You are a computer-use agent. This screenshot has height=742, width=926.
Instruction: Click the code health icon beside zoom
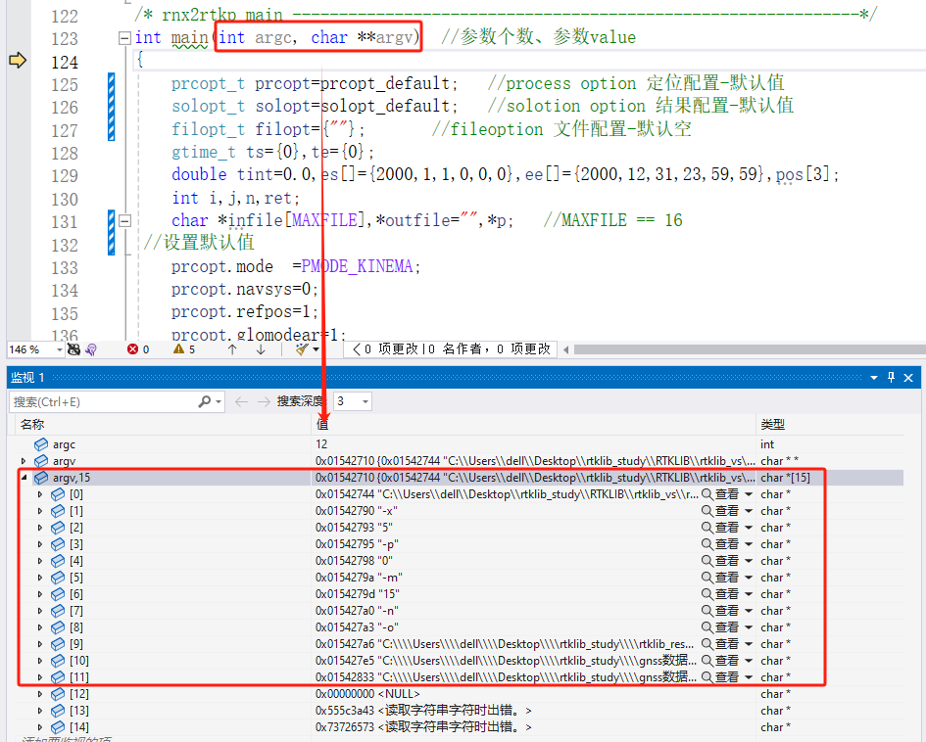click(x=73, y=349)
